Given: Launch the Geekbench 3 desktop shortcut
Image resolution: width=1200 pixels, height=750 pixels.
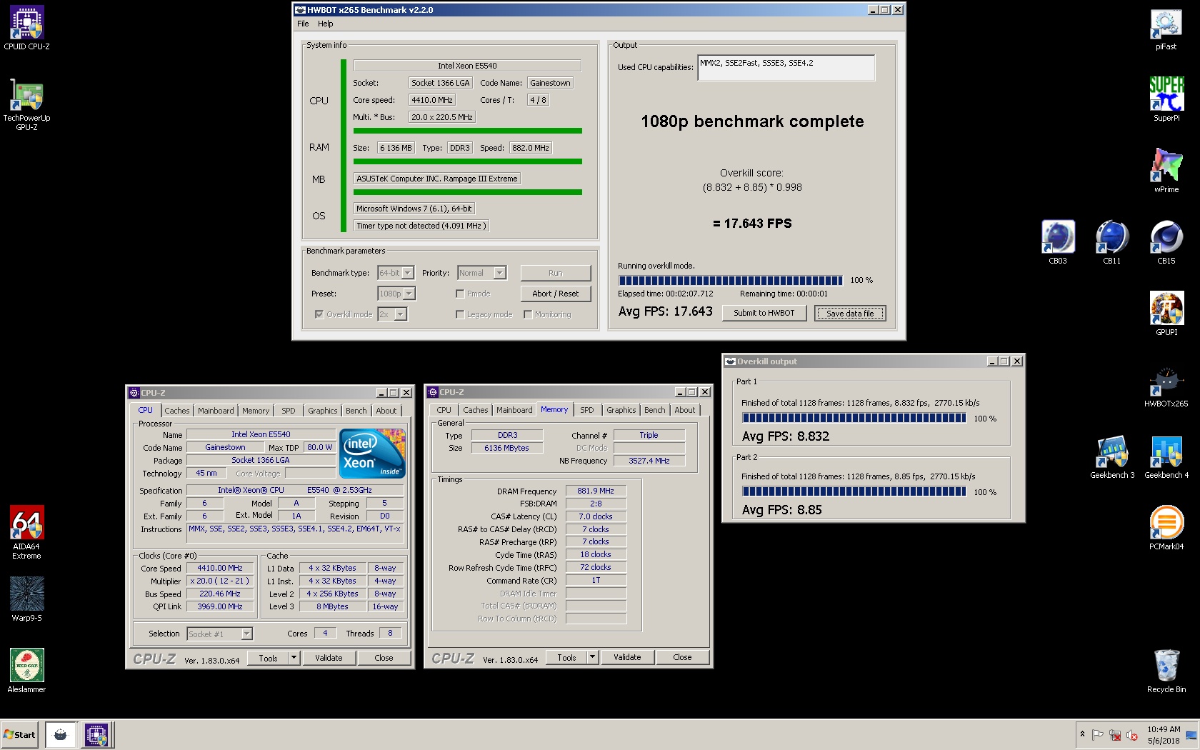Looking at the screenshot, I should point(1111,457).
